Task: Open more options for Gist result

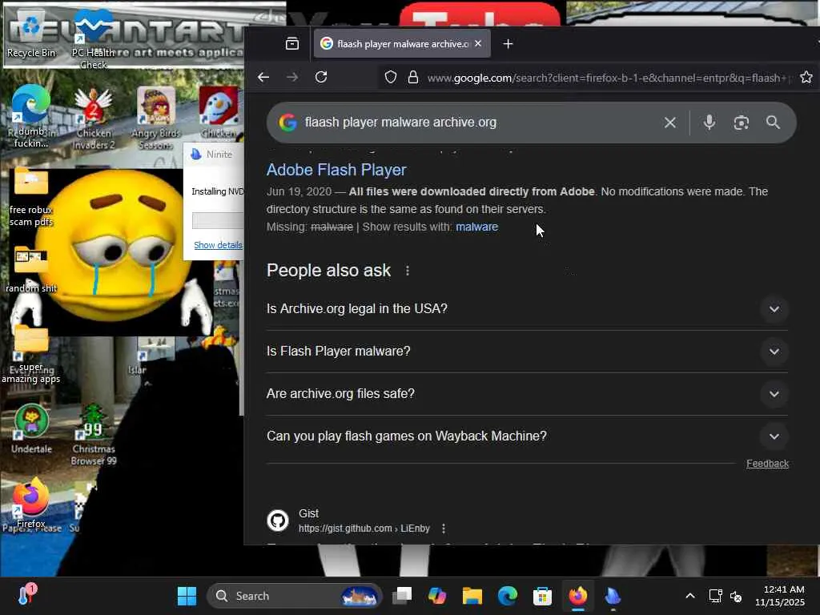Action: 444,529
